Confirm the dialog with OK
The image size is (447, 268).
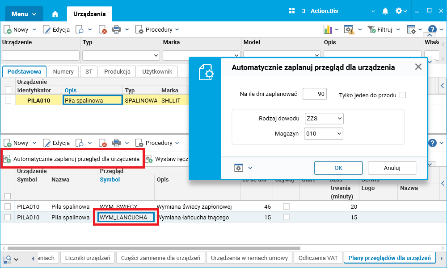coord(338,168)
